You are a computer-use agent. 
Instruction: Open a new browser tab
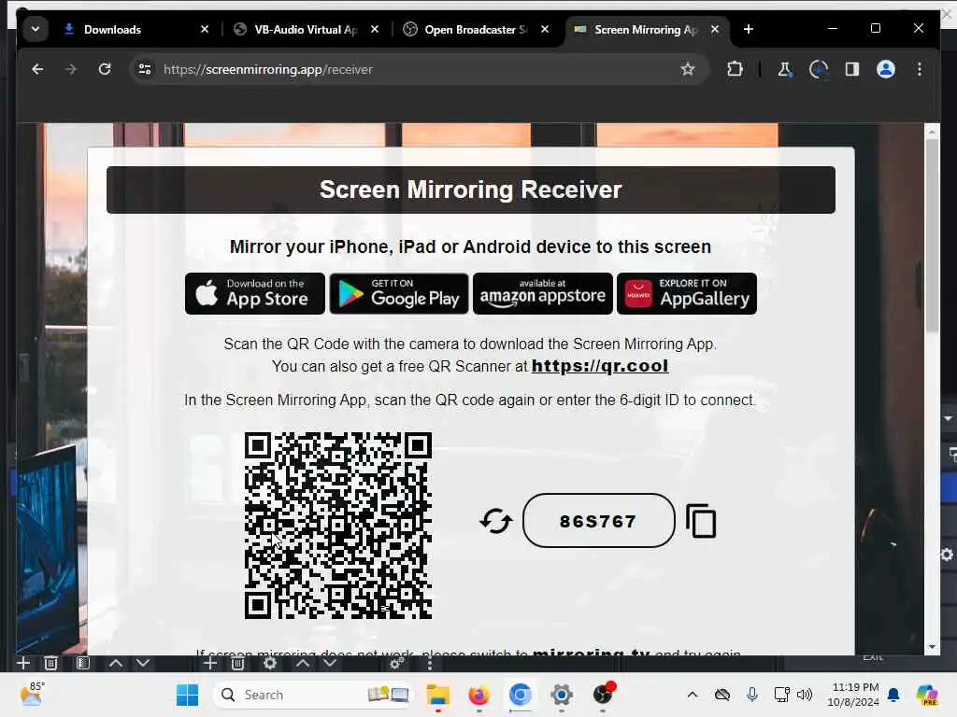pyautogui.click(x=749, y=29)
